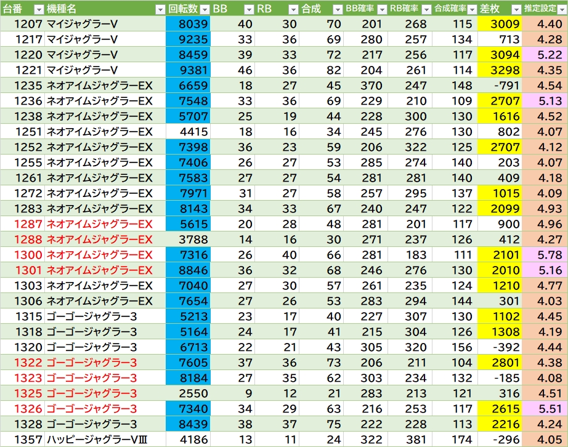Open the RB確率 filter dropdown

(426, 9)
